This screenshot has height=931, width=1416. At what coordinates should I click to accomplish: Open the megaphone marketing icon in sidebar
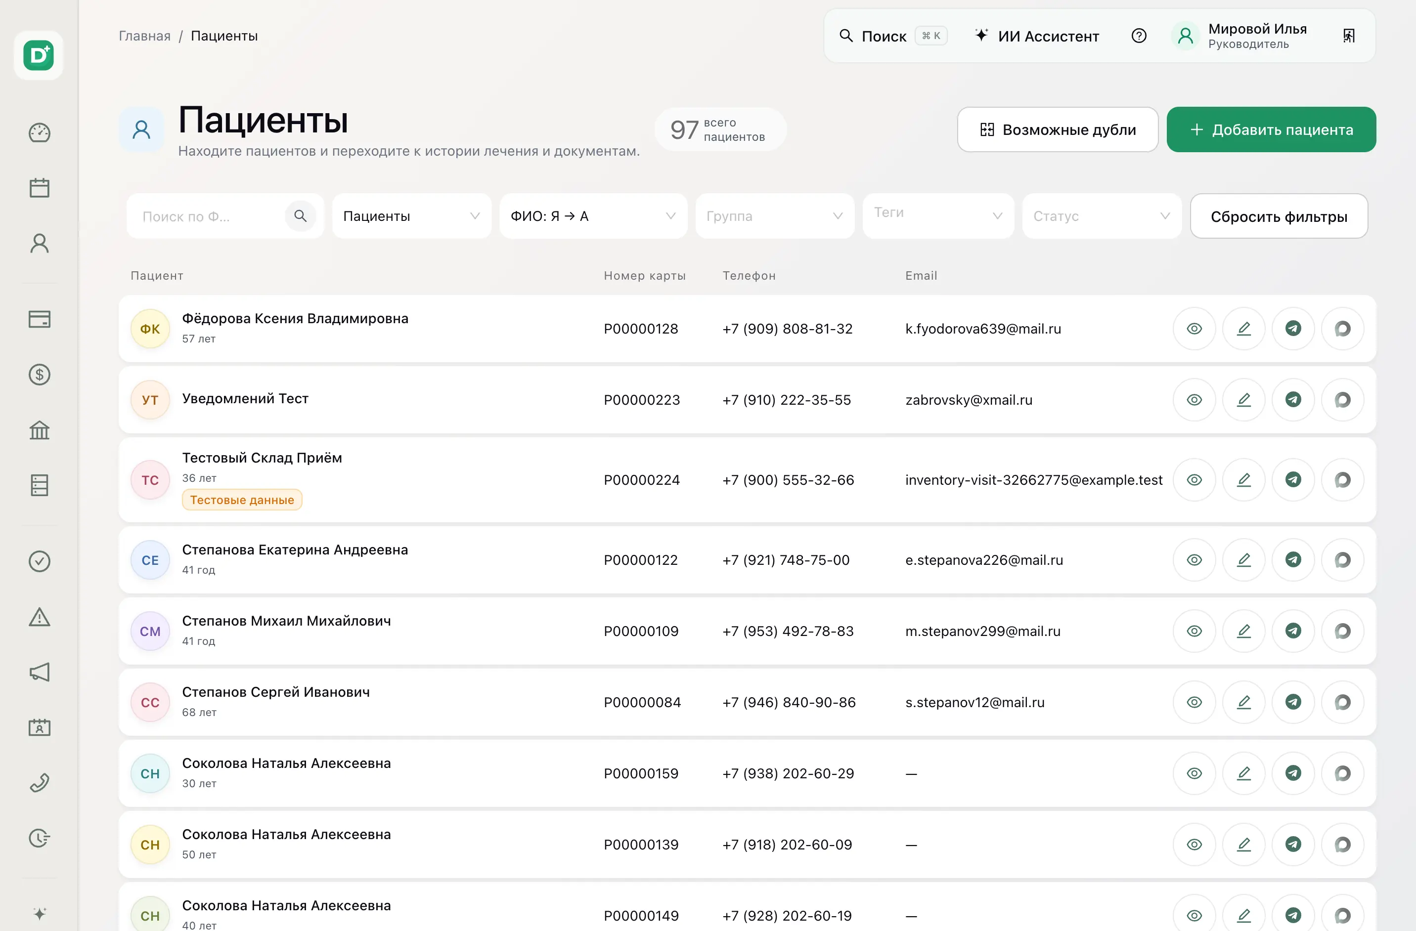(x=39, y=673)
